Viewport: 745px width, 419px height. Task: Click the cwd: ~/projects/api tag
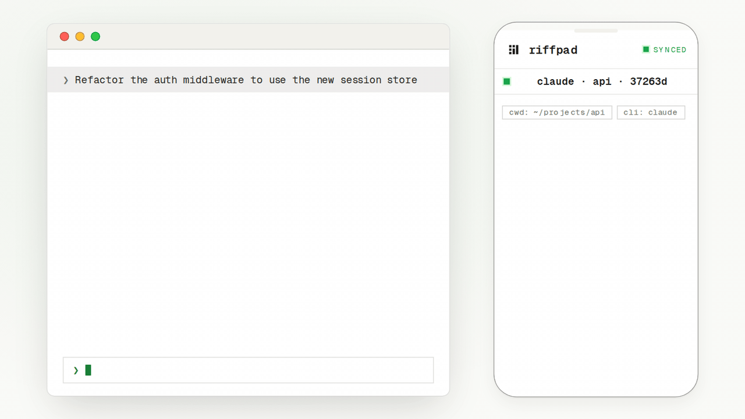click(557, 112)
